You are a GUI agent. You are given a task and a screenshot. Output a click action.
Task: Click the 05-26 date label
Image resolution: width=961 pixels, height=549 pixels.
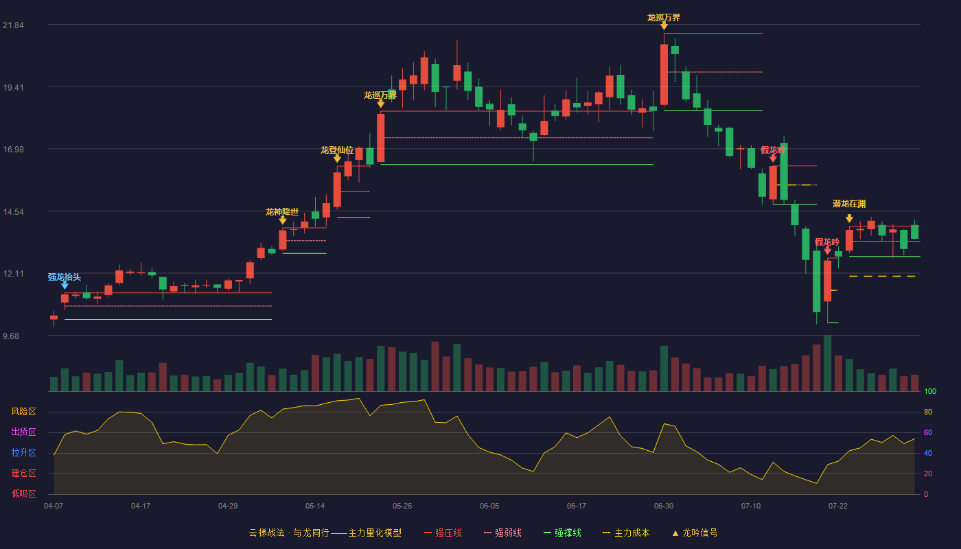click(x=402, y=506)
